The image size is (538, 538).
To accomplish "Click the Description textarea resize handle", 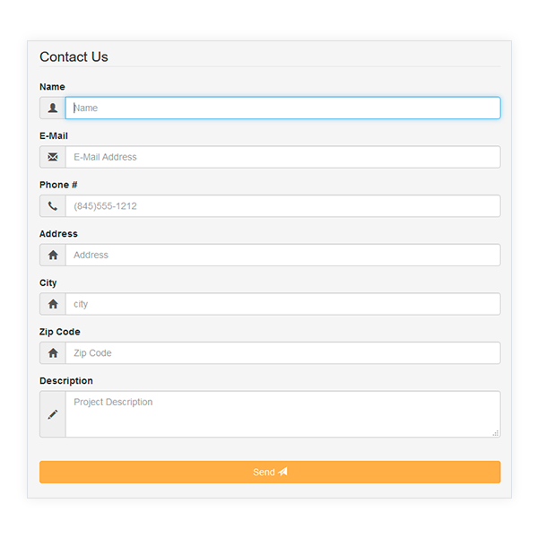I will pos(496,433).
